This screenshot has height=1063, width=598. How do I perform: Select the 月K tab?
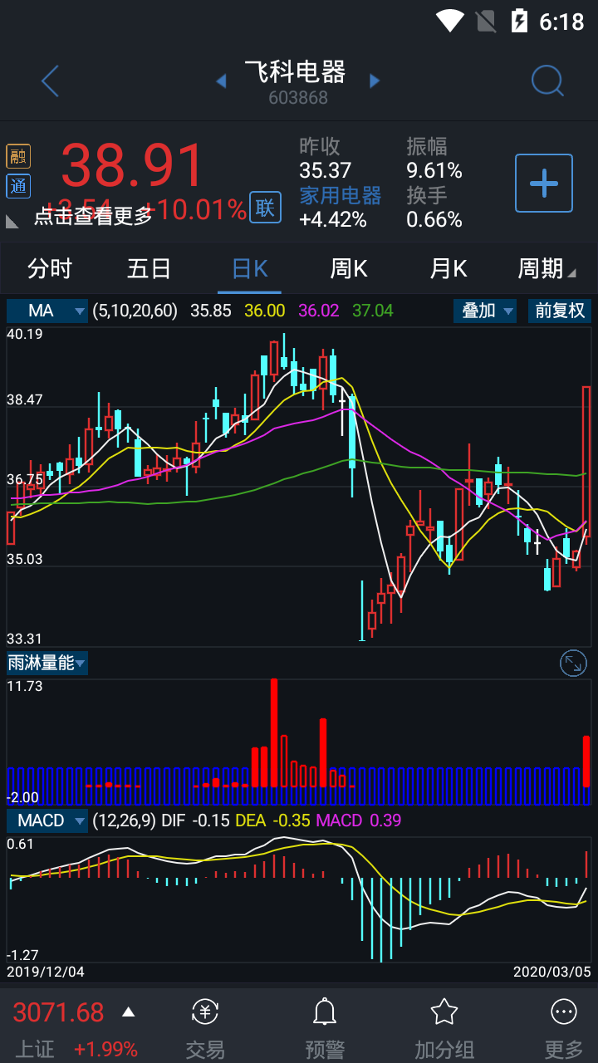coord(448,269)
